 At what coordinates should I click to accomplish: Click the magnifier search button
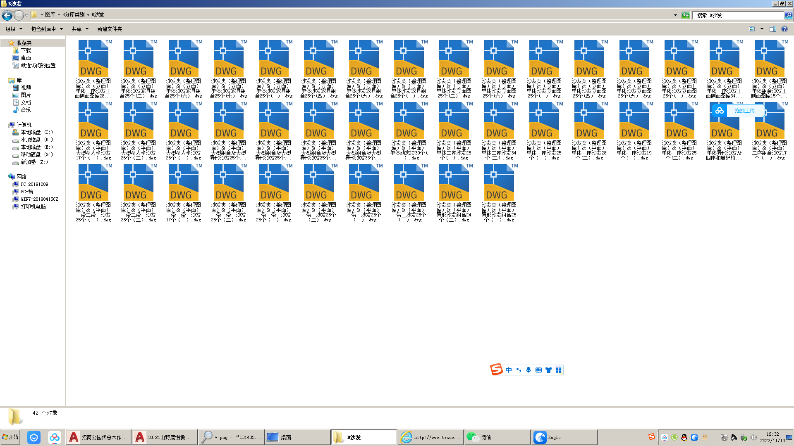789,15
